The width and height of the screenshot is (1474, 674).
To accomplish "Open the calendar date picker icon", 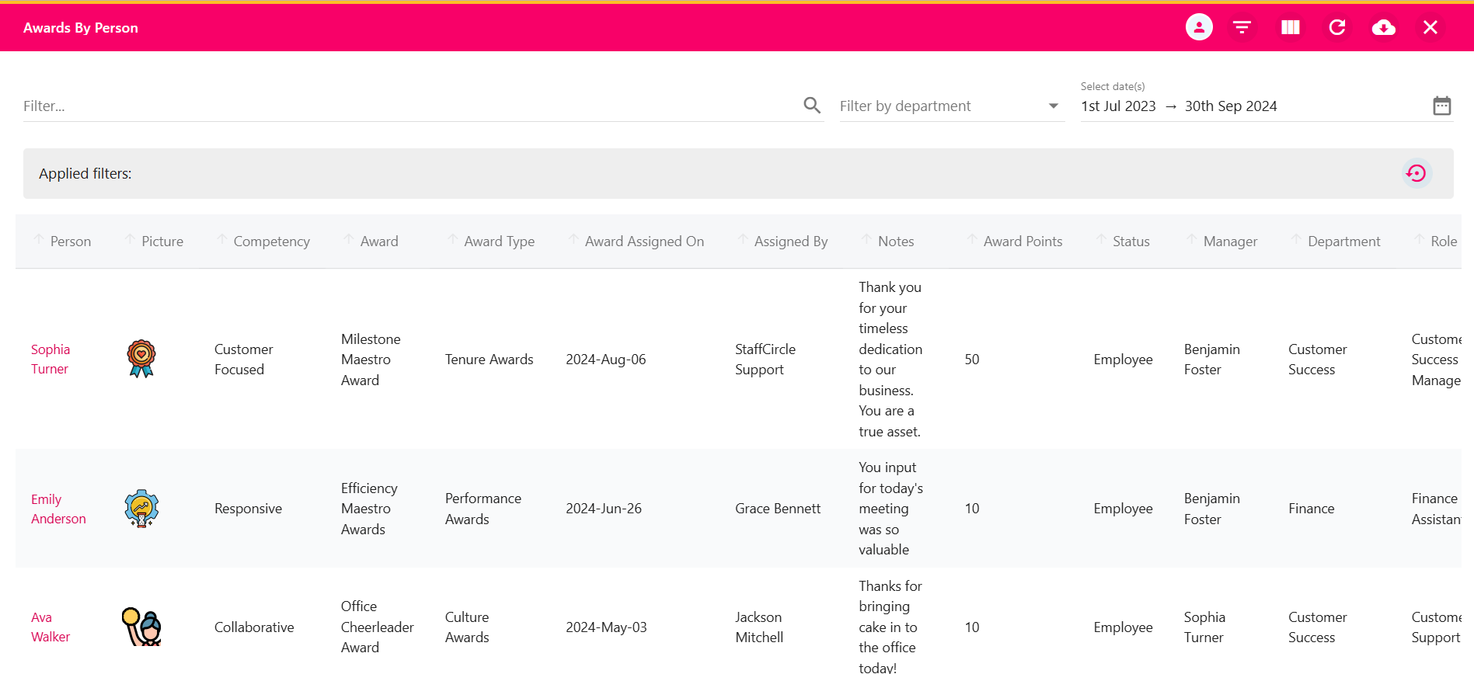I will (1441, 106).
